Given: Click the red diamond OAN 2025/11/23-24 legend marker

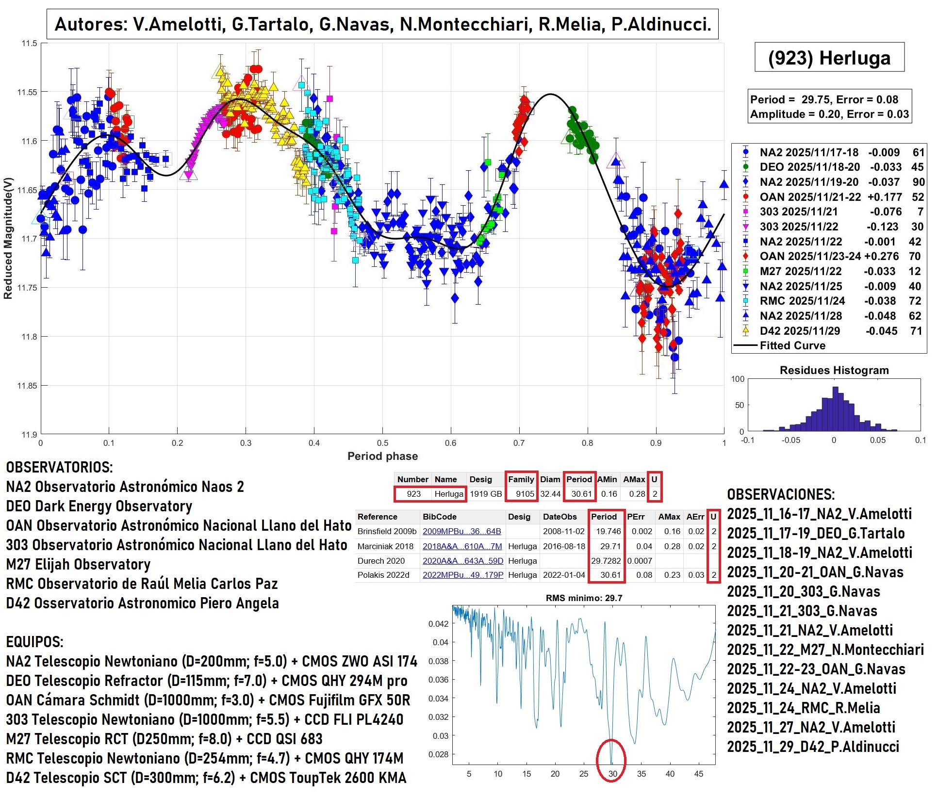Looking at the screenshot, I should (745, 256).
